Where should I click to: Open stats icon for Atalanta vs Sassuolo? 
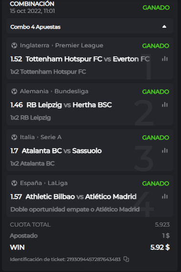pyautogui.click(x=165, y=151)
